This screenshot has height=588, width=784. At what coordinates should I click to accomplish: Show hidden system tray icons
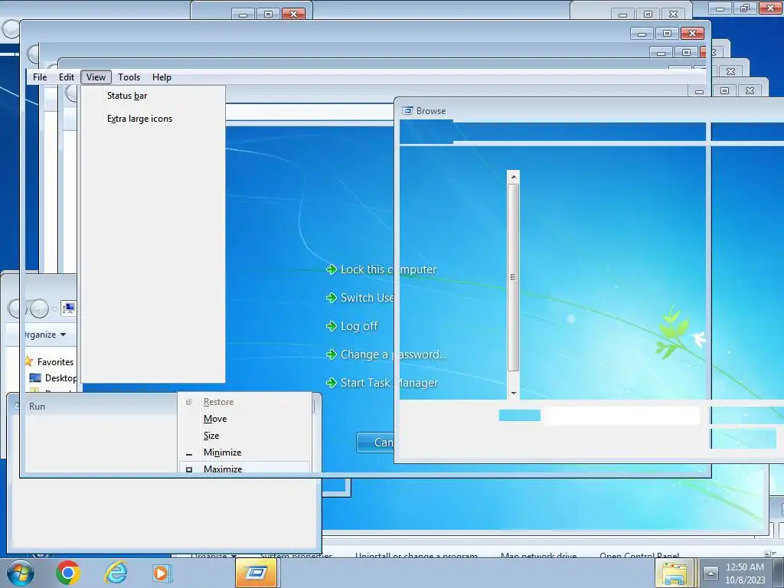coord(710,573)
